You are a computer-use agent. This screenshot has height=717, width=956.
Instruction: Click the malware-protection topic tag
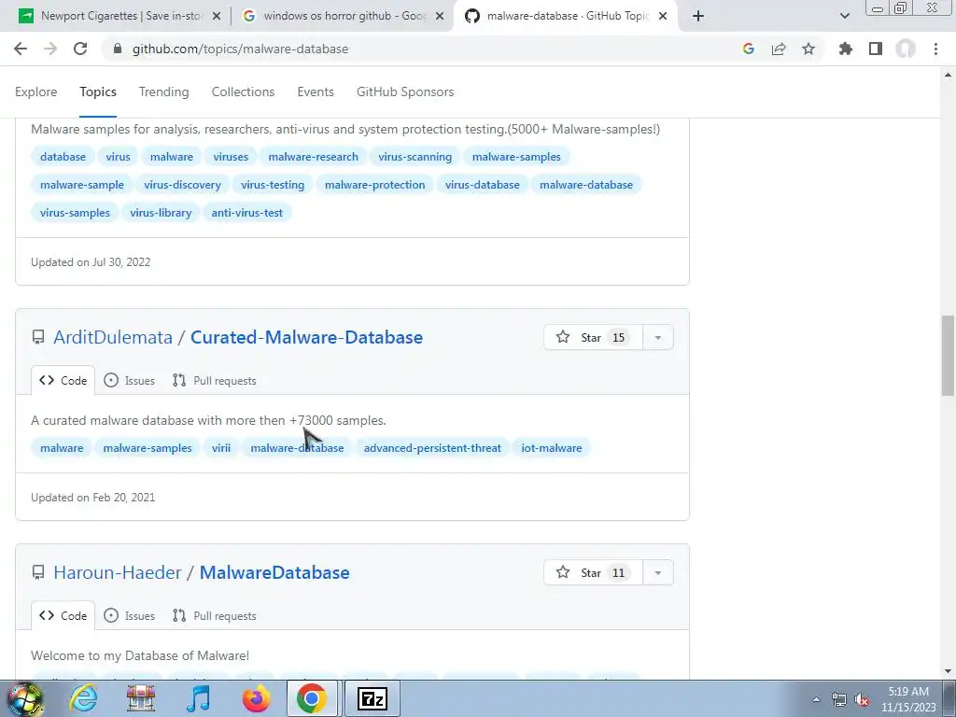(x=375, y=185)
